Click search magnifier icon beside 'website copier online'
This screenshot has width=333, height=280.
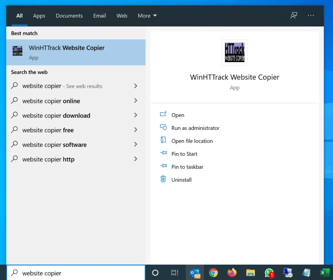(14, 100)
